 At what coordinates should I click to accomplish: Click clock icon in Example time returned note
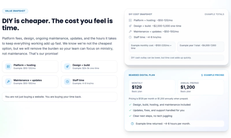click(132, 124)
